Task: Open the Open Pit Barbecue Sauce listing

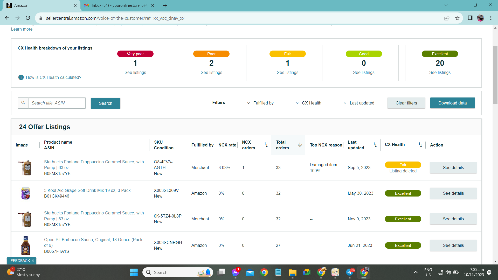Action: [x=93, y=242]
